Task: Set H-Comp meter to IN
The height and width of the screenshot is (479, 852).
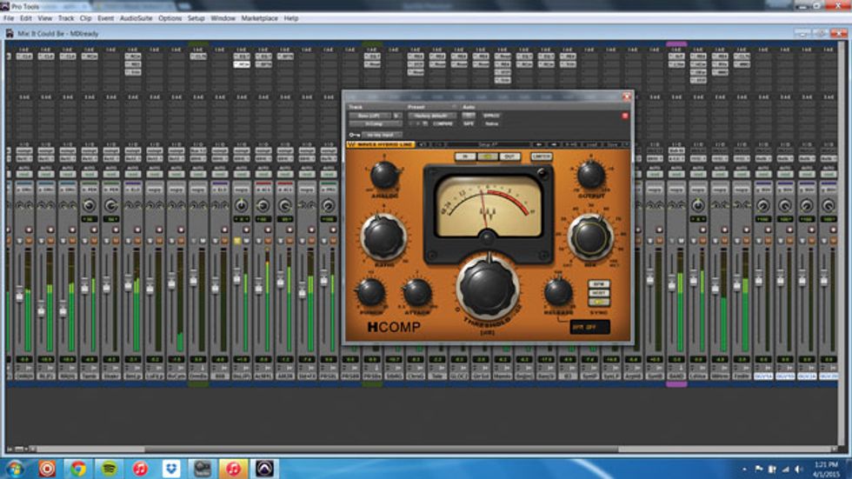Action: pyautogui.click(x=465, y=156)
